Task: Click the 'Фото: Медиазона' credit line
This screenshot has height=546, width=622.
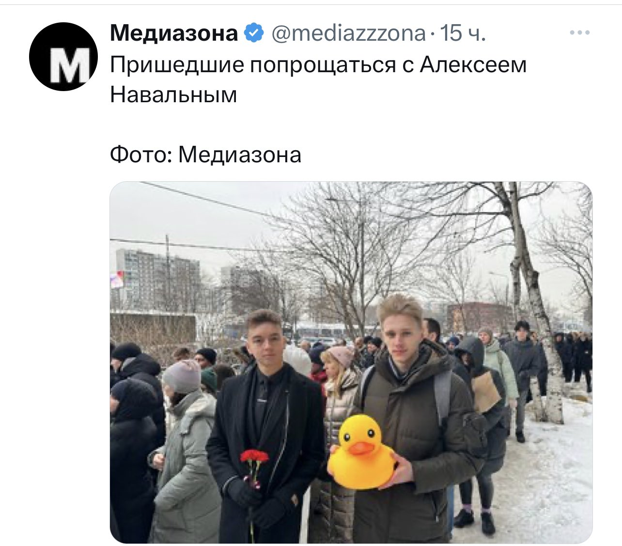Action: click(205, 155)
